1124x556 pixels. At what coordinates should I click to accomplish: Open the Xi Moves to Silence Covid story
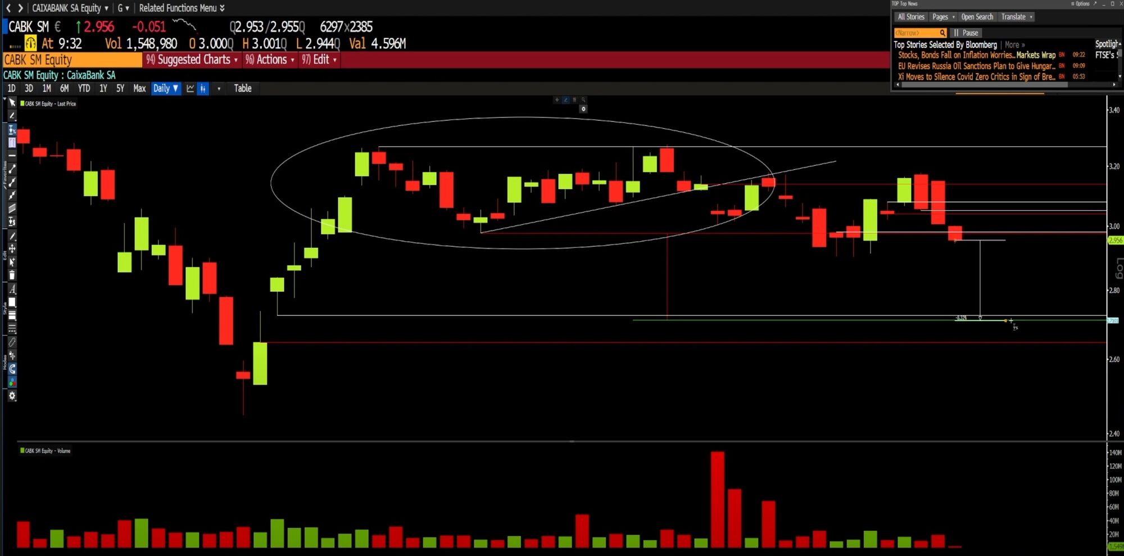pos(977,76)
